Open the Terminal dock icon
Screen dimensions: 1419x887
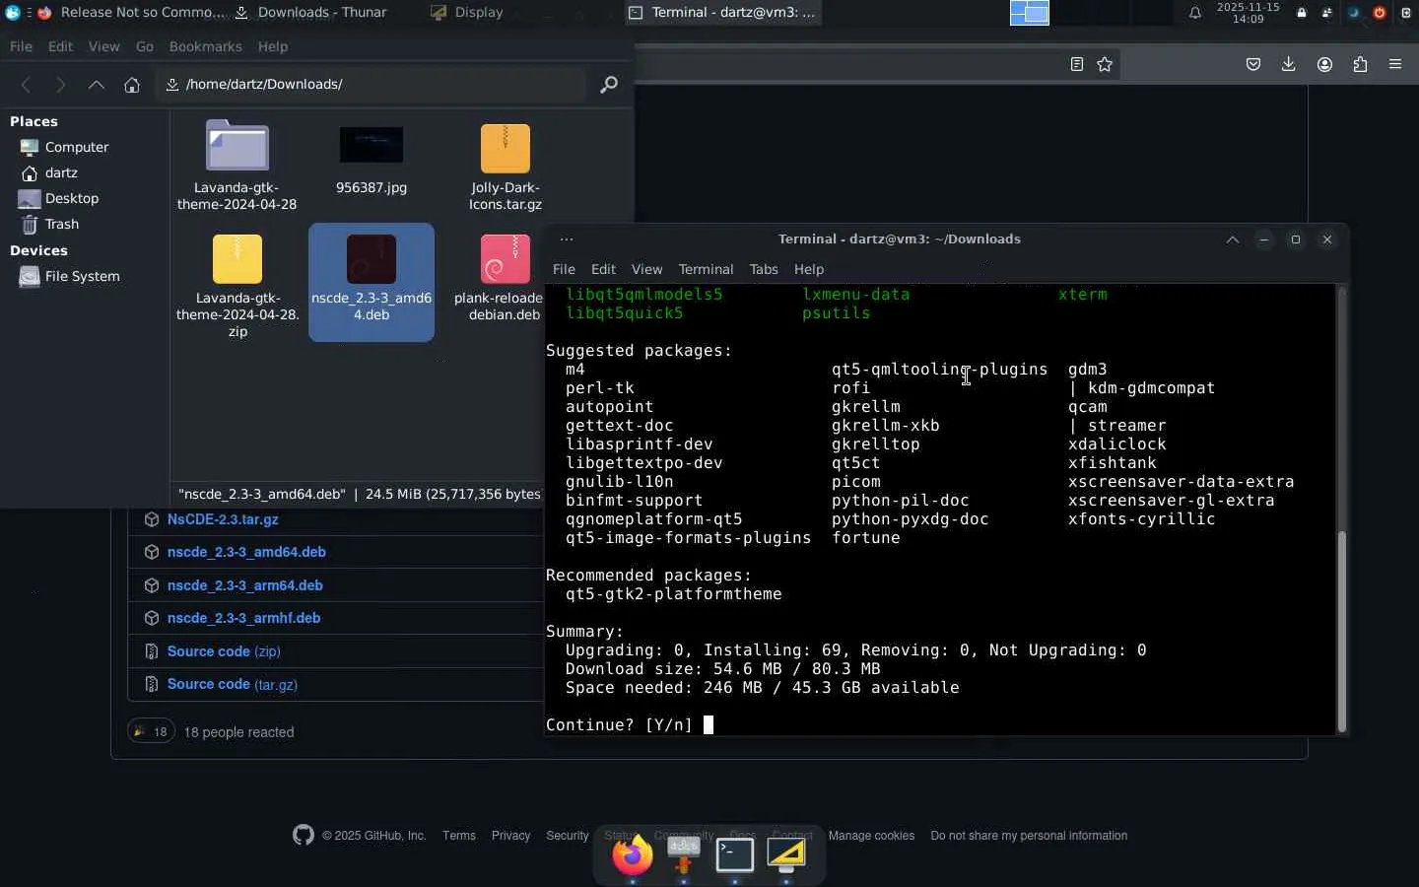point(735,854)
